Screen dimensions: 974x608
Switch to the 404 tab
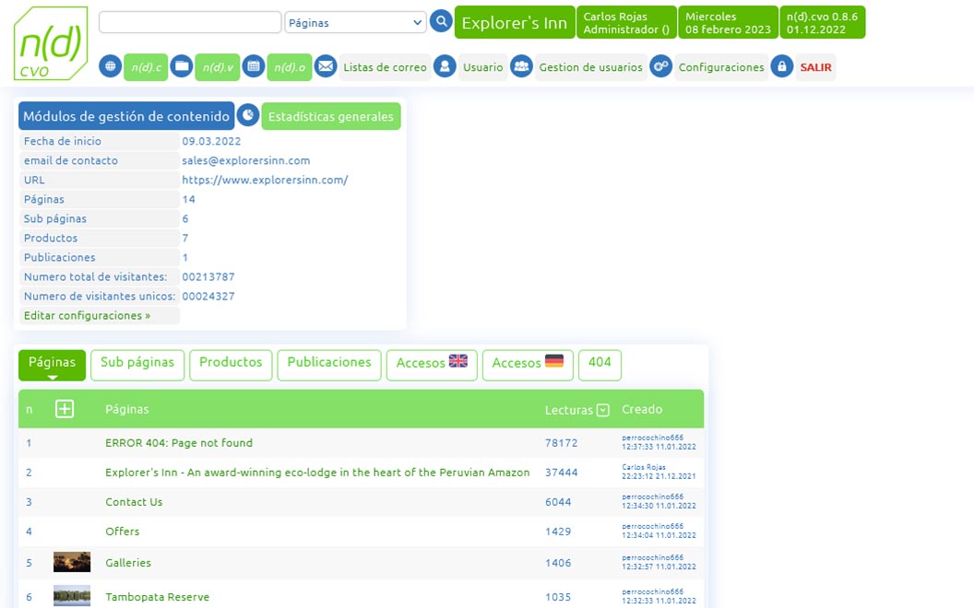[x=600, y=365]
